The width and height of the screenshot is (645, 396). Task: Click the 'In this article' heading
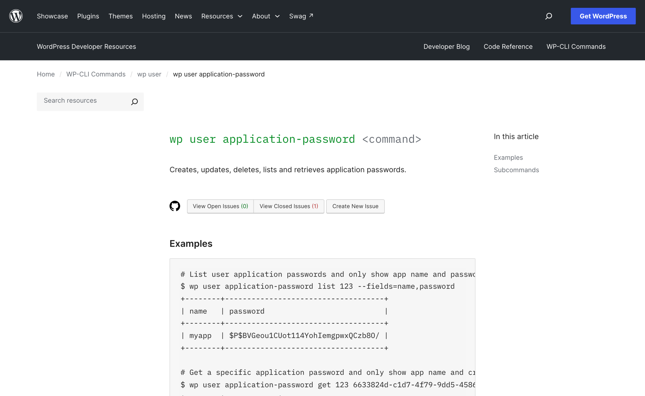pyautogui.click(x=516, y=137)
